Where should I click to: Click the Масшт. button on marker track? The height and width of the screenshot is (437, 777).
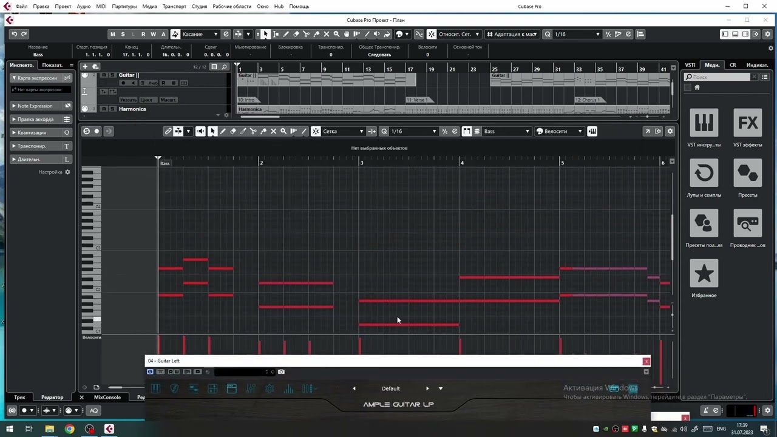(168, 100)
